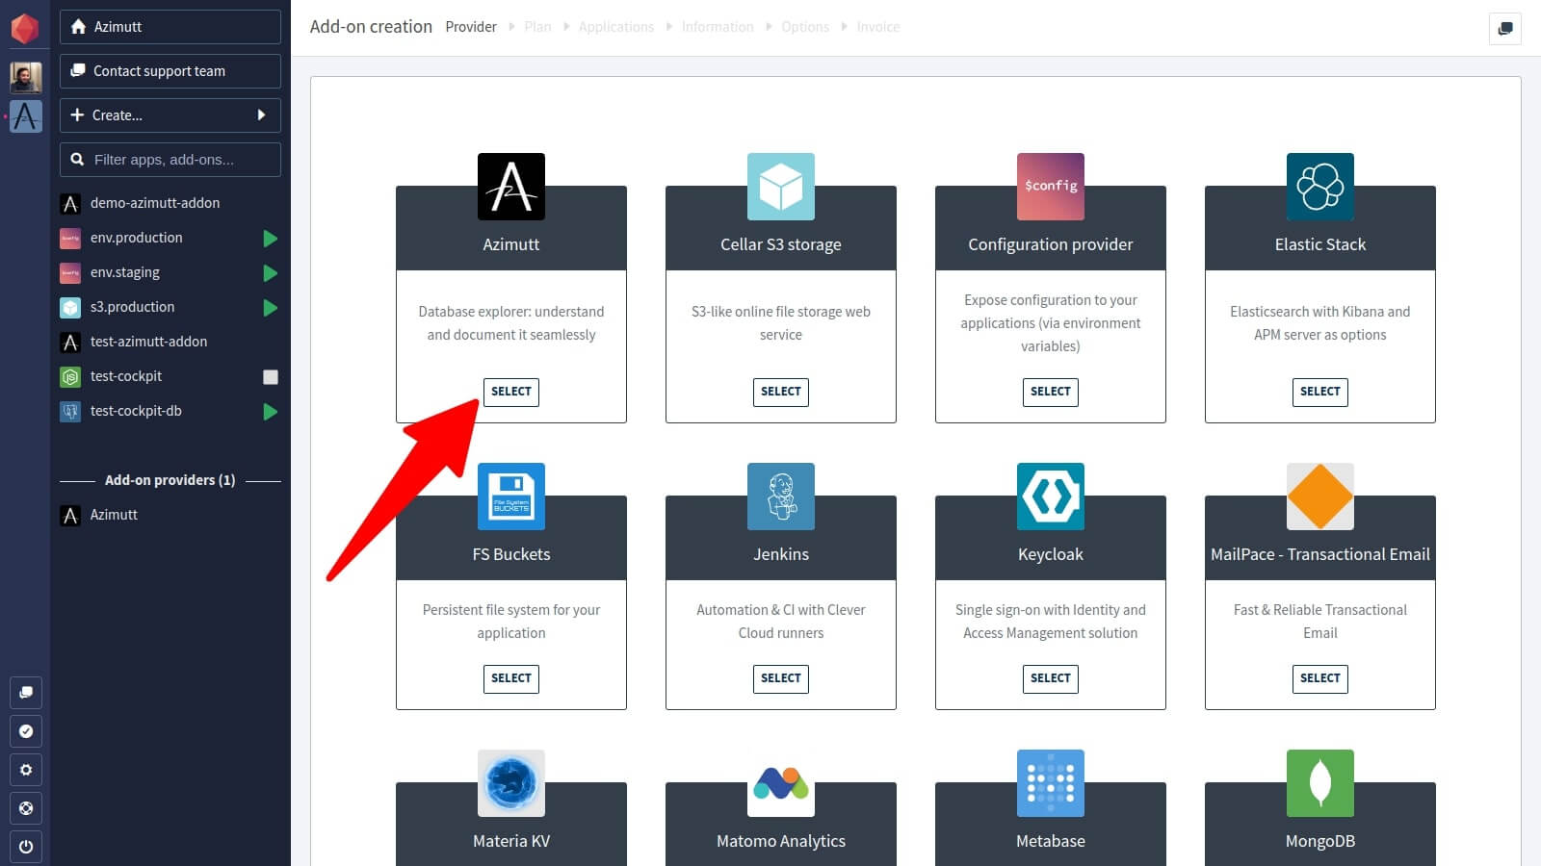
Task: Expand the Create... menu
Action: click(x=170, y=115)
